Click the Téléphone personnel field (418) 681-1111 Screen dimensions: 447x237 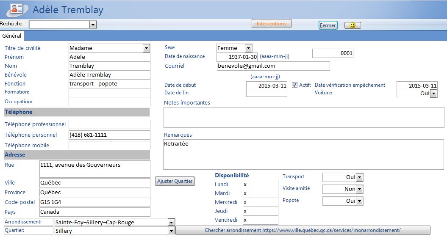109,135
